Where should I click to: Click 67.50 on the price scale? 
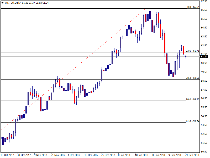point(204,1)
